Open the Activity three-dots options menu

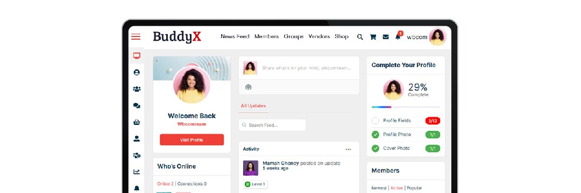point(348,150)
